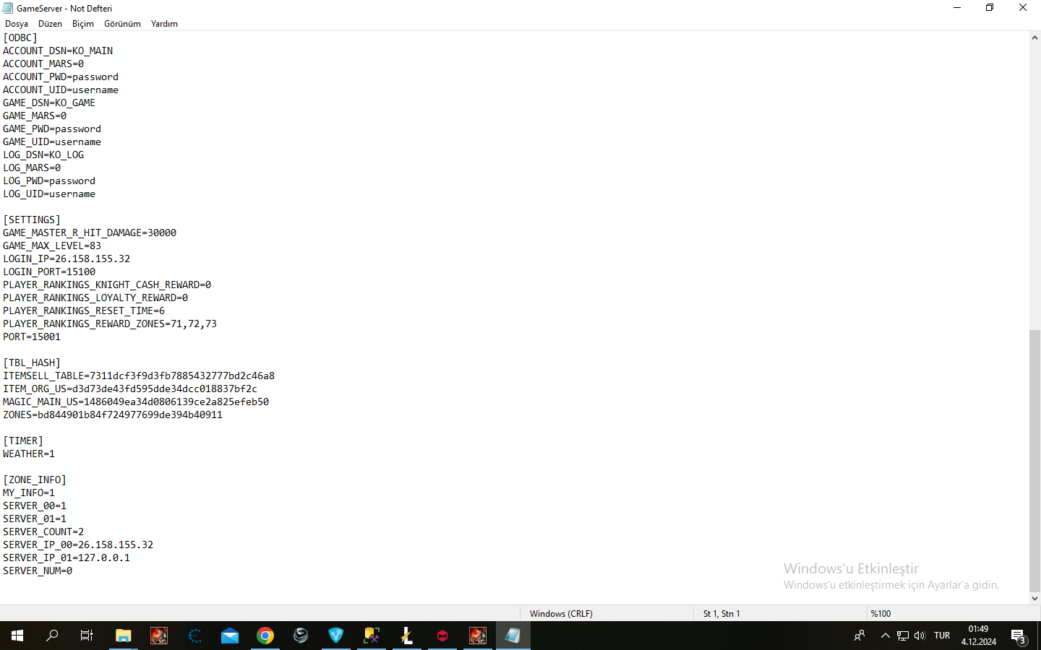This screenshot has height=650, width=1041.
Task: Open network status tray icon
Action: [903, 636]
